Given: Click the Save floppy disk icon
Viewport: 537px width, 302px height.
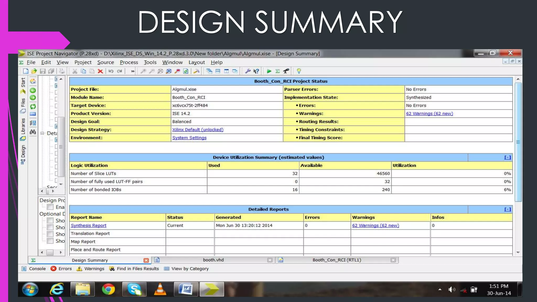Looking at the screenshot, I should pos(43,71).
